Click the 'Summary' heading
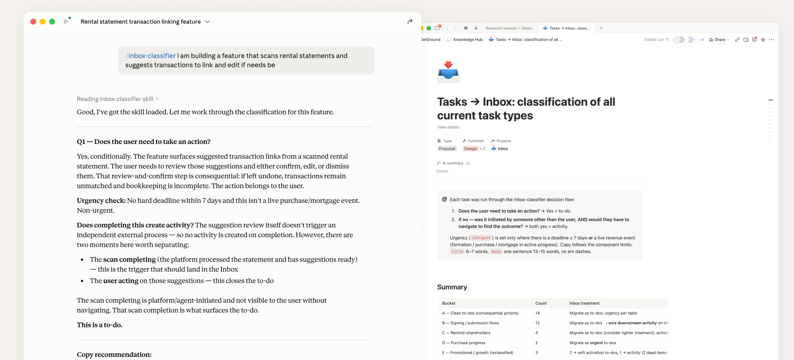Screen dimensions: 794x360 pyautogui.click(x=452, y=287)
